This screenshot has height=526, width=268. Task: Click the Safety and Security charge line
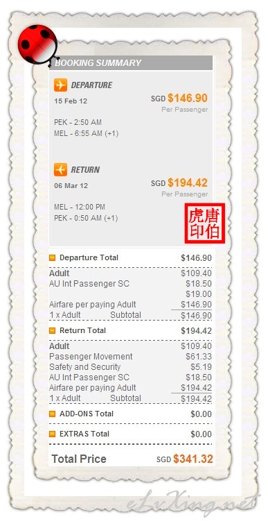tap(130, 367)
